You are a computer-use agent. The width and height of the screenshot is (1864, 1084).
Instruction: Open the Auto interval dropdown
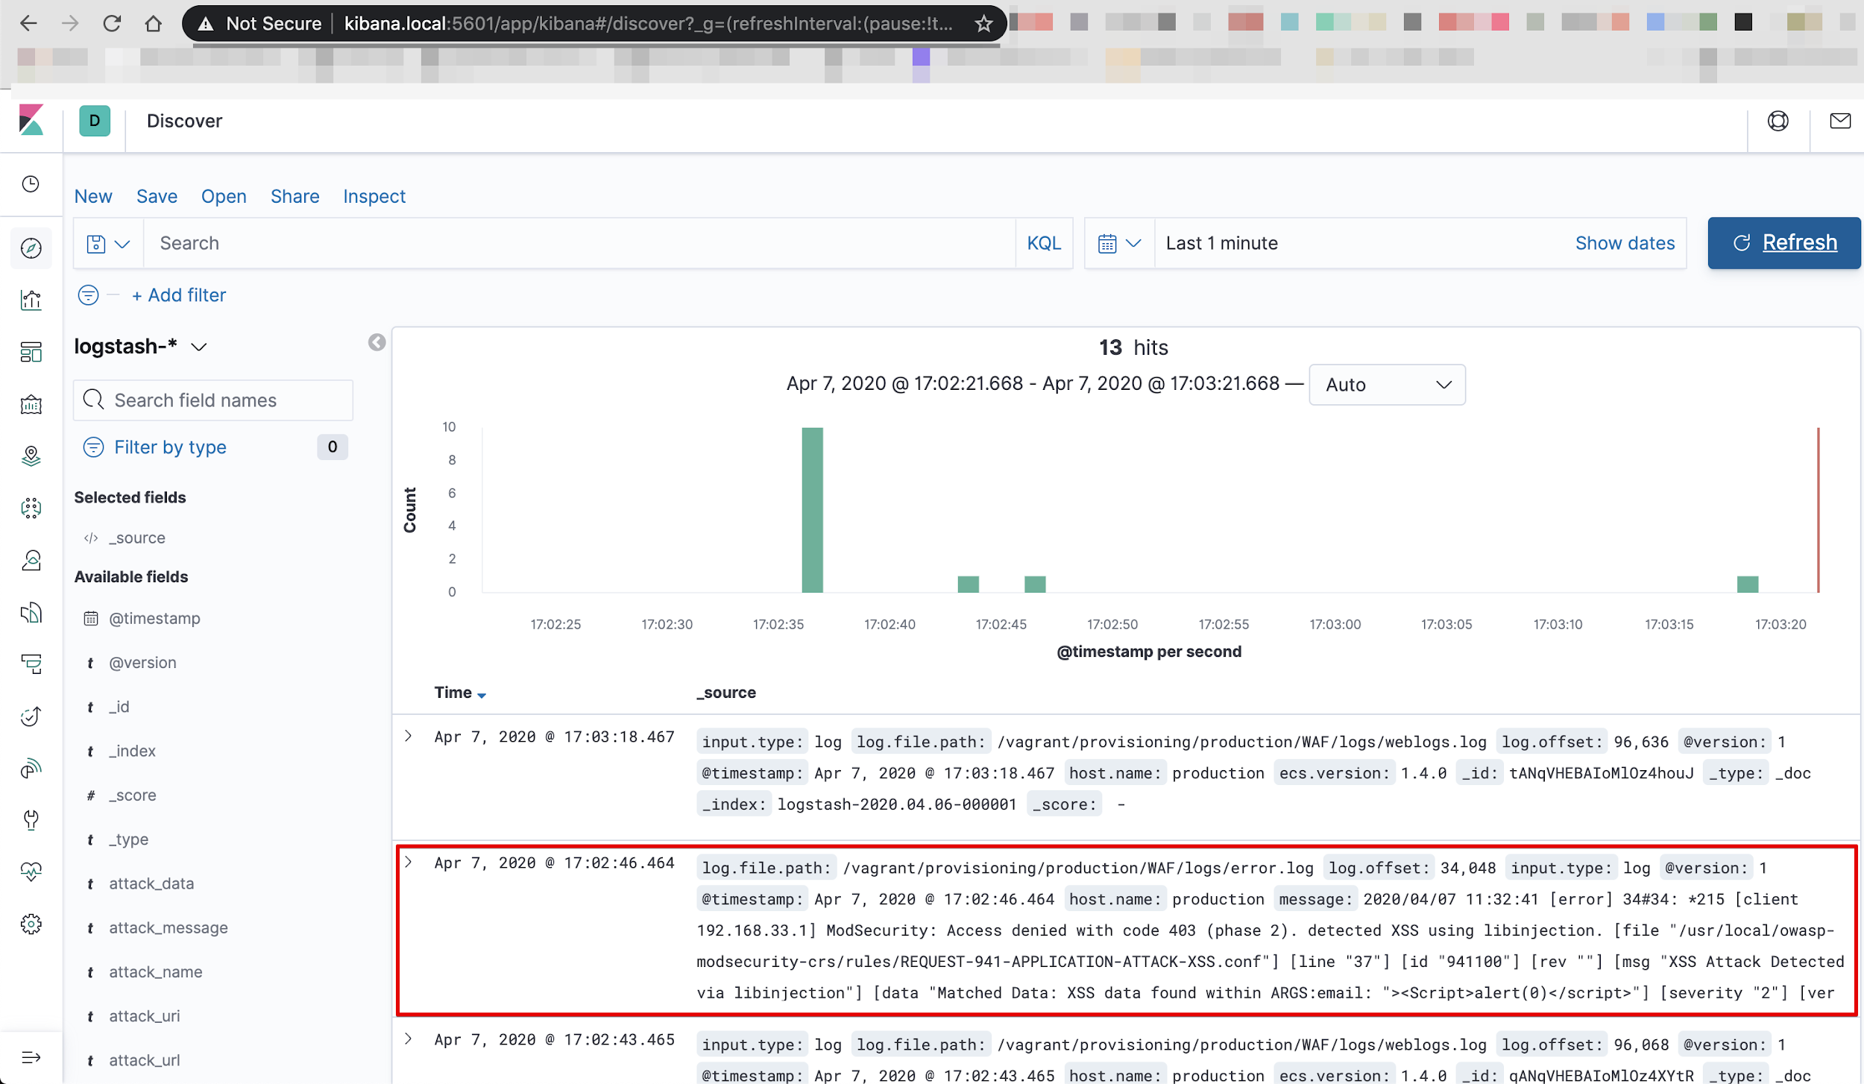click(1387, 385)
